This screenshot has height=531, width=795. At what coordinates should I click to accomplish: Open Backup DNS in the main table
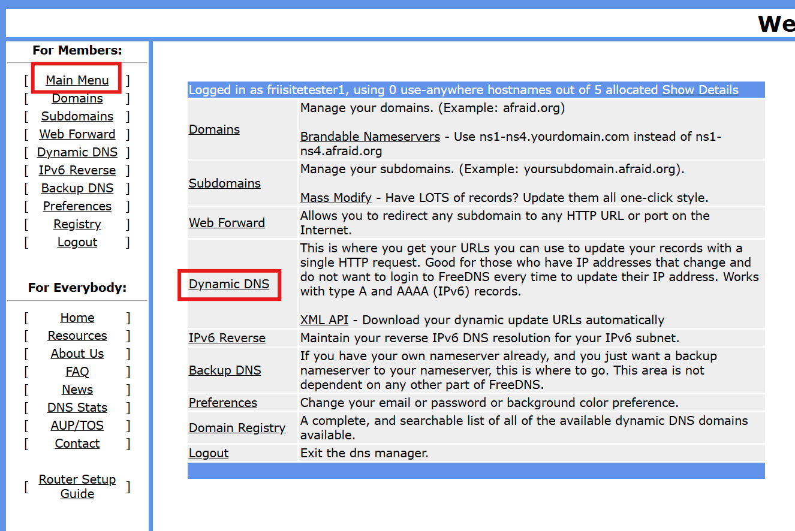point(225,370)
